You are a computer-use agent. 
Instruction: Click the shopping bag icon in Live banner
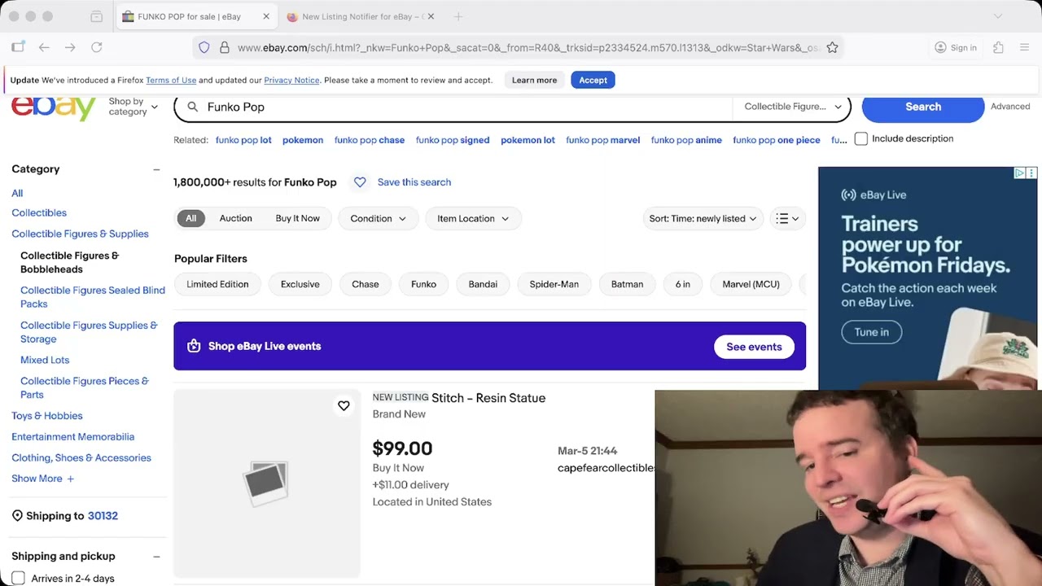(194, 346)
